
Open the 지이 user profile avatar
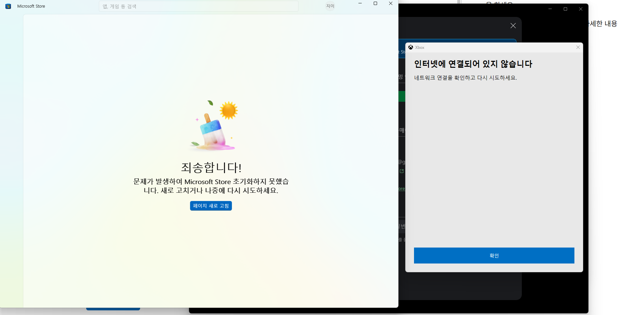tap(330, 6)
